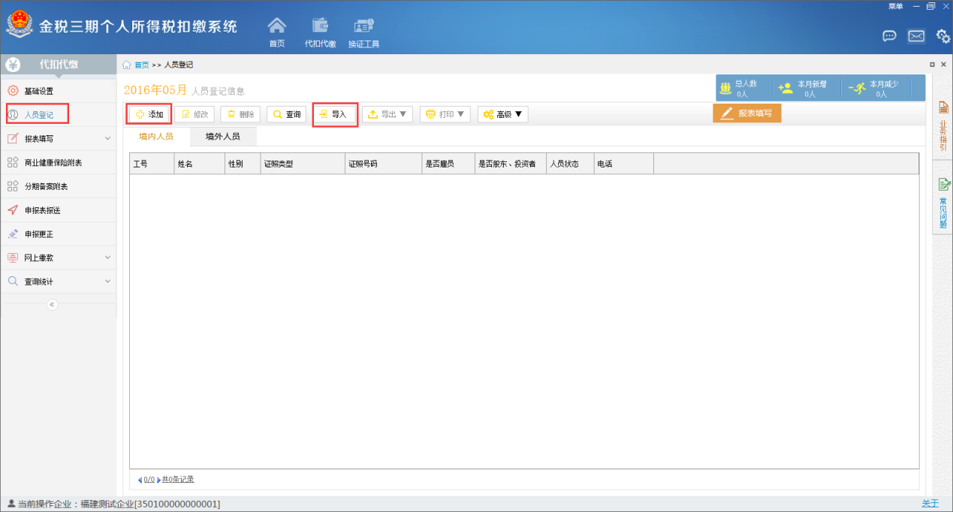The width and height of the screenshot is (953, 512).
Task: Switch to the 境外人员 tab
Action: tap(222, 137)
